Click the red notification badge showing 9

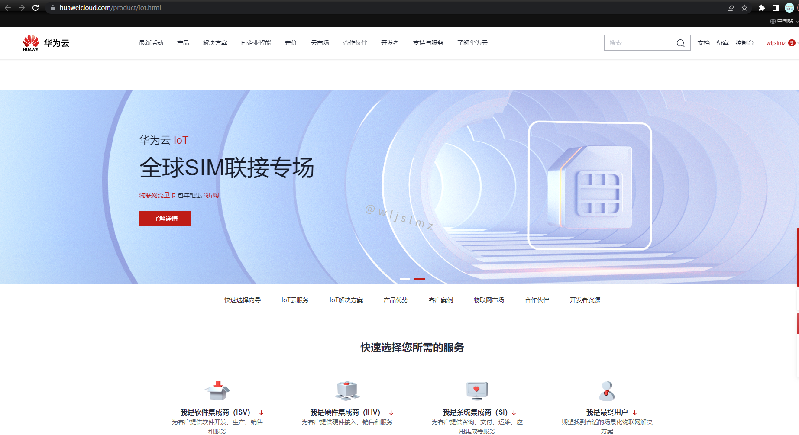pos(792,43)
